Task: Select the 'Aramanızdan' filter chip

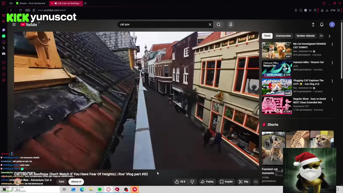Action: coord(284,36)
